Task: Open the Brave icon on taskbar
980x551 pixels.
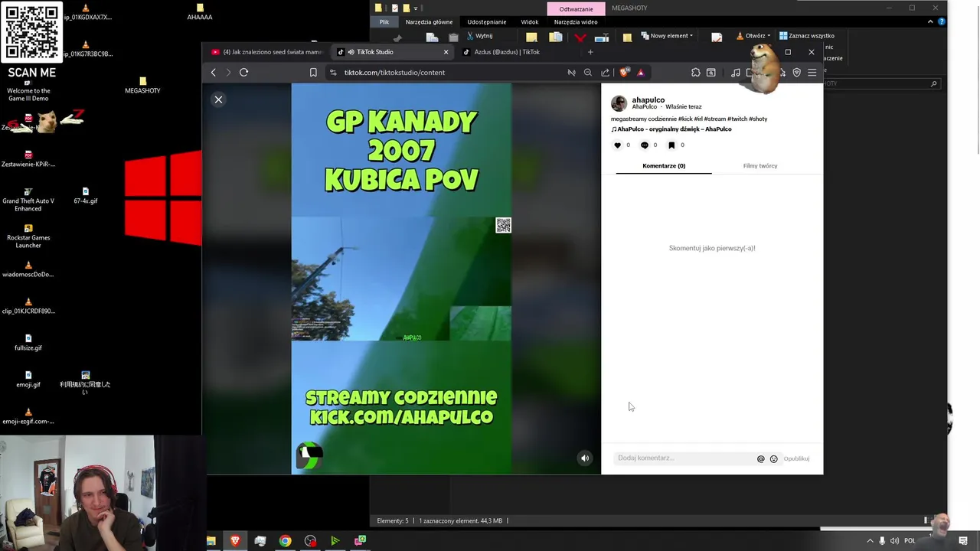Action: 235,540
